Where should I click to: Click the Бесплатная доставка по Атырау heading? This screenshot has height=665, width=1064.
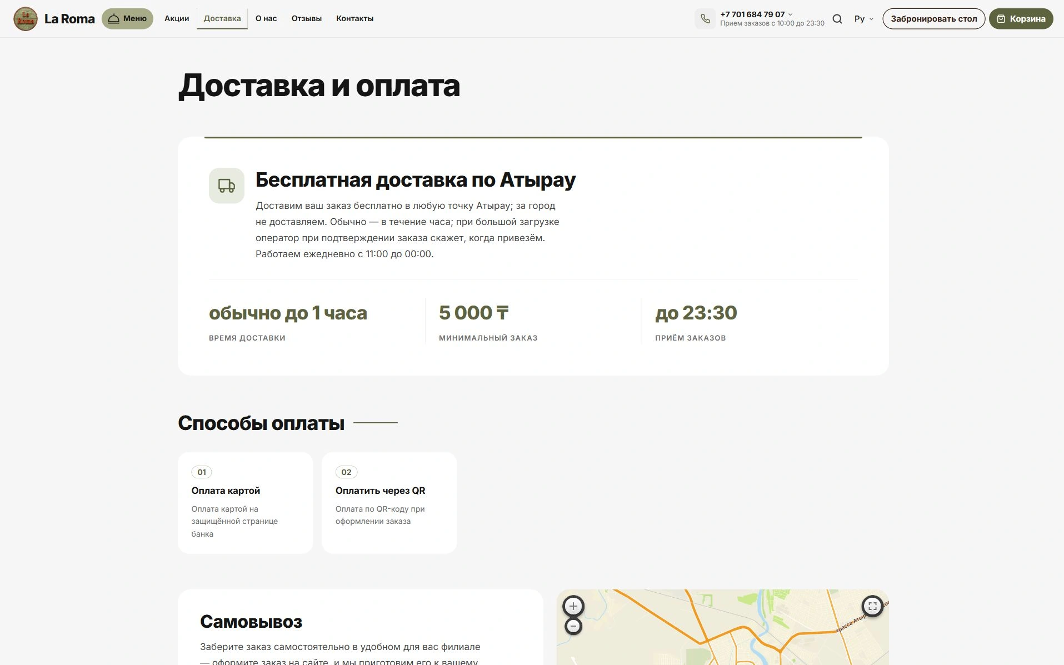pos(416,180)
